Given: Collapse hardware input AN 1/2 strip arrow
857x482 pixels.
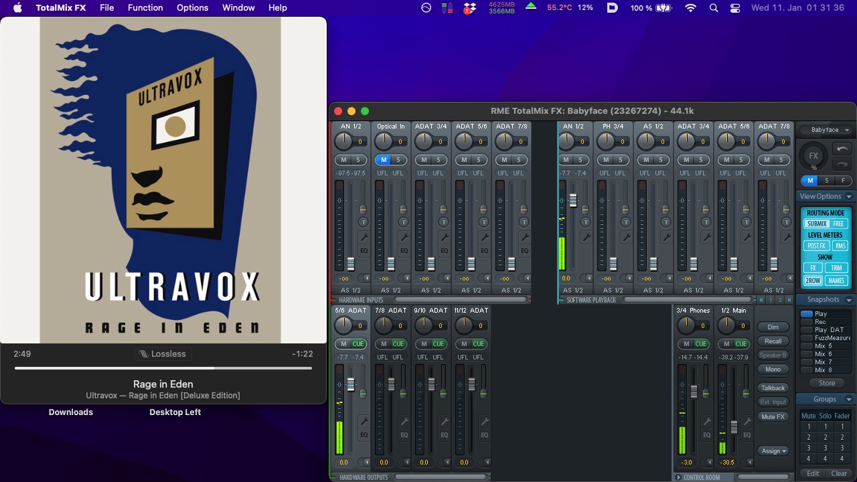Looking at the screenshot, I should 366,278.
